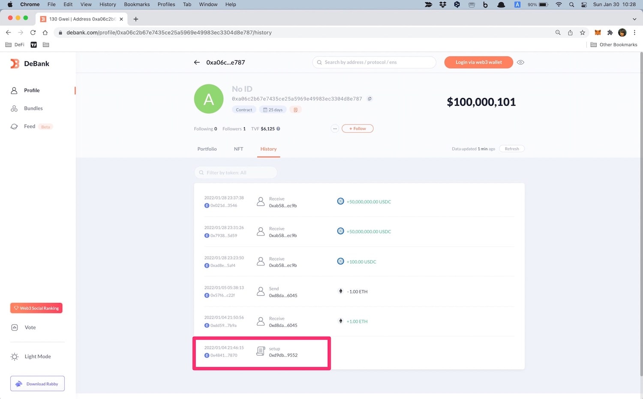Click share page icon in address bar
This screenshot has width=643, height=399.
pos(570,33)
